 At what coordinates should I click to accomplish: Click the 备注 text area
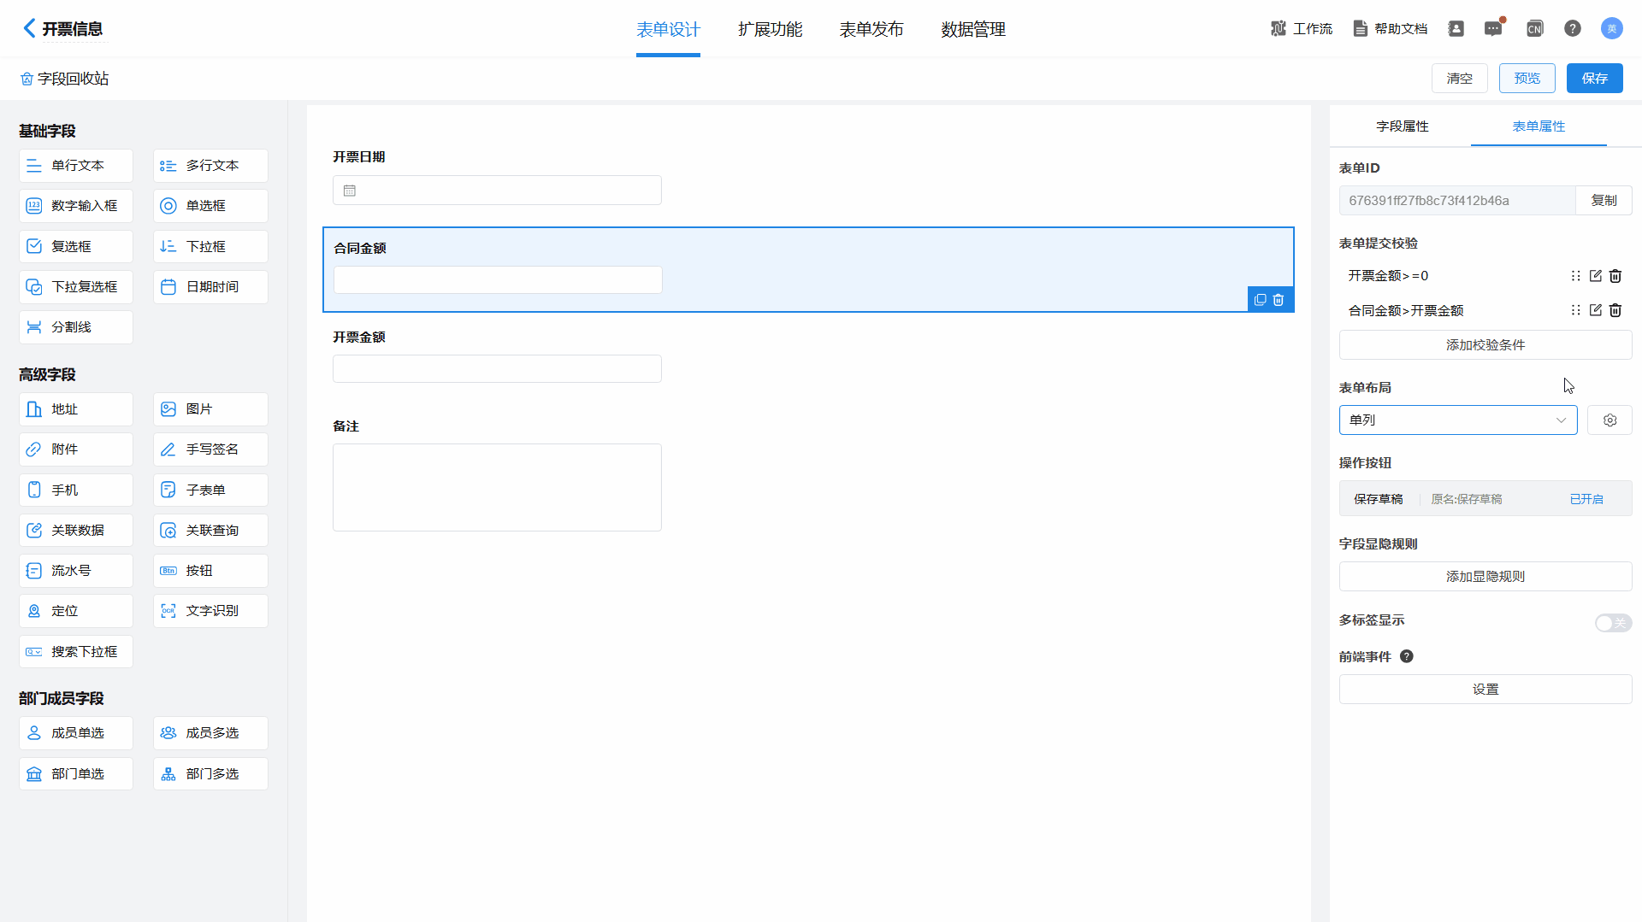[497, 488]
